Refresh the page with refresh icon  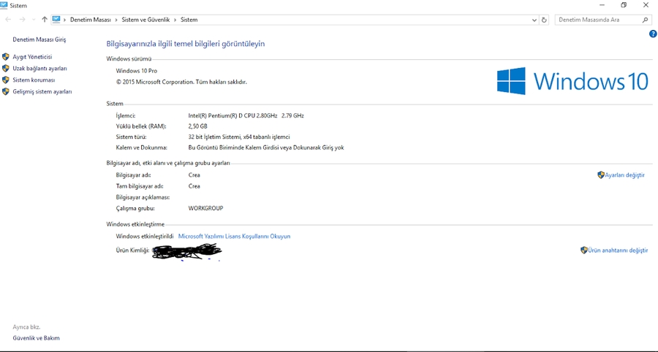tap(544, 20)
